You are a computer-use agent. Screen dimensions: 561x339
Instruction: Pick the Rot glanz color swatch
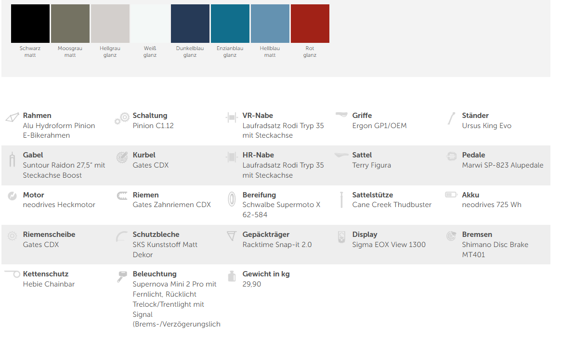tap(310, 24)
